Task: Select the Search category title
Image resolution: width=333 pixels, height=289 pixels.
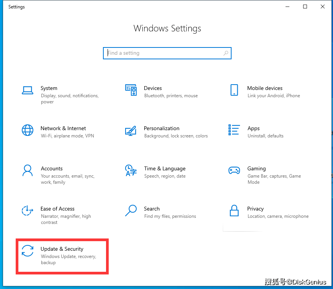Action: point(152,209)
